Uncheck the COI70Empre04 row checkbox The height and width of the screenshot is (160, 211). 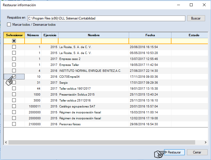click(x=14, y=76)
